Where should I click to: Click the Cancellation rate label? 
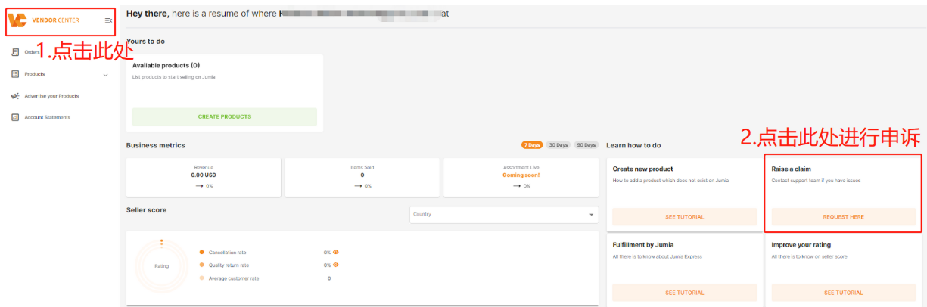[227, 252]
